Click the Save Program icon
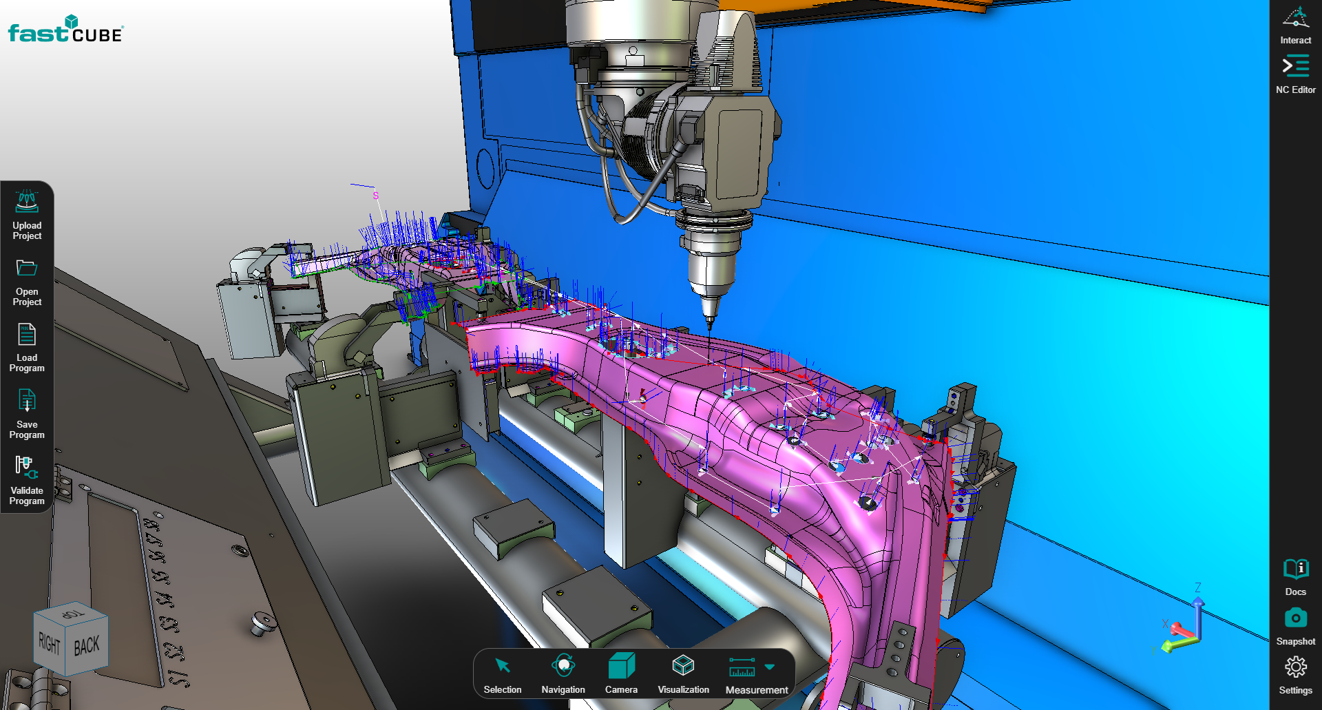This screenshot has width=1322, height=710. coord(27,401)
